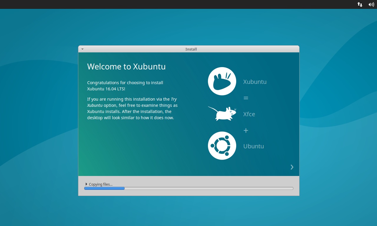The image size is (377, 226).
Task: Open the network connections indicator
Action: click(x=360, y=4)
